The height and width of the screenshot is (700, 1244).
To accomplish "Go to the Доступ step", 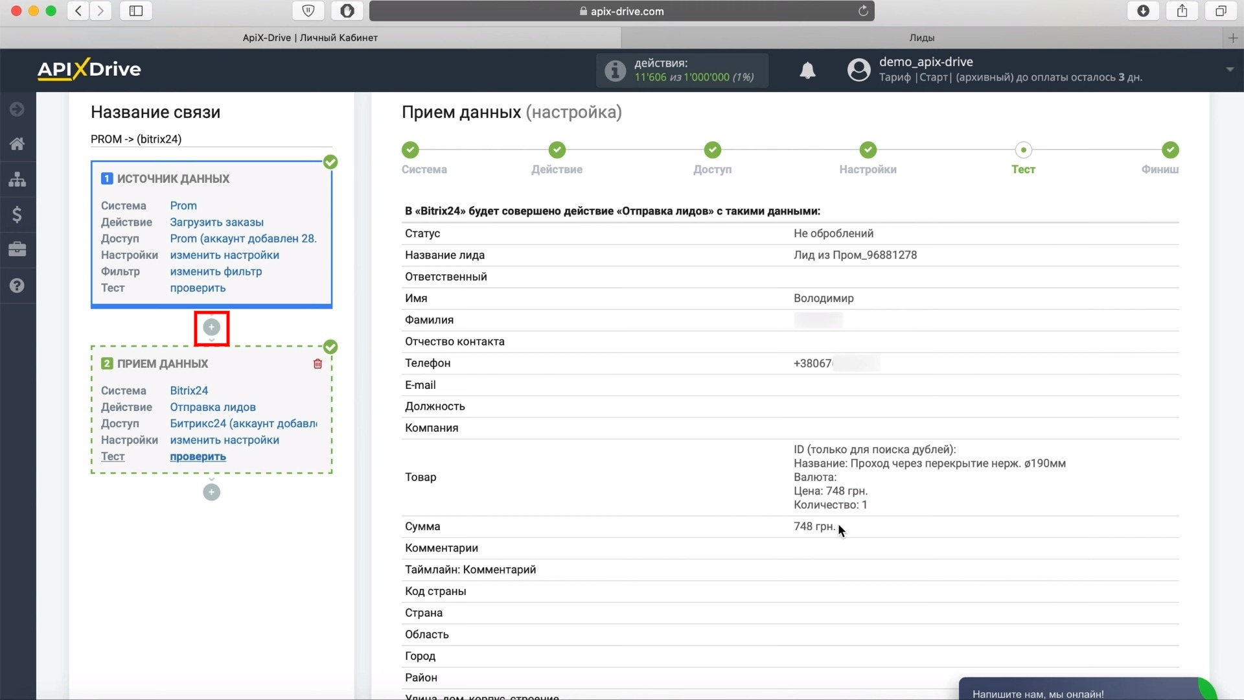I will coord(712,159).
